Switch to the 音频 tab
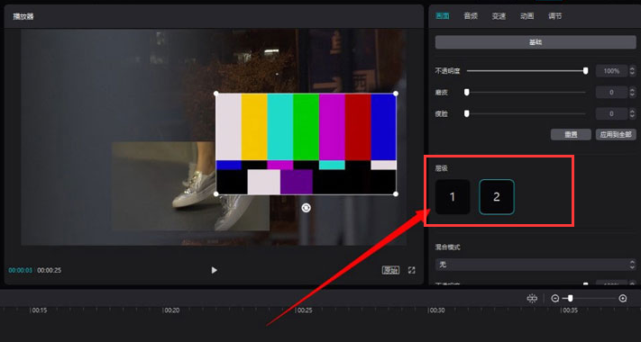The height and width of the screenshot is (342, 641). pyautogui.click(x=471, y=16)
